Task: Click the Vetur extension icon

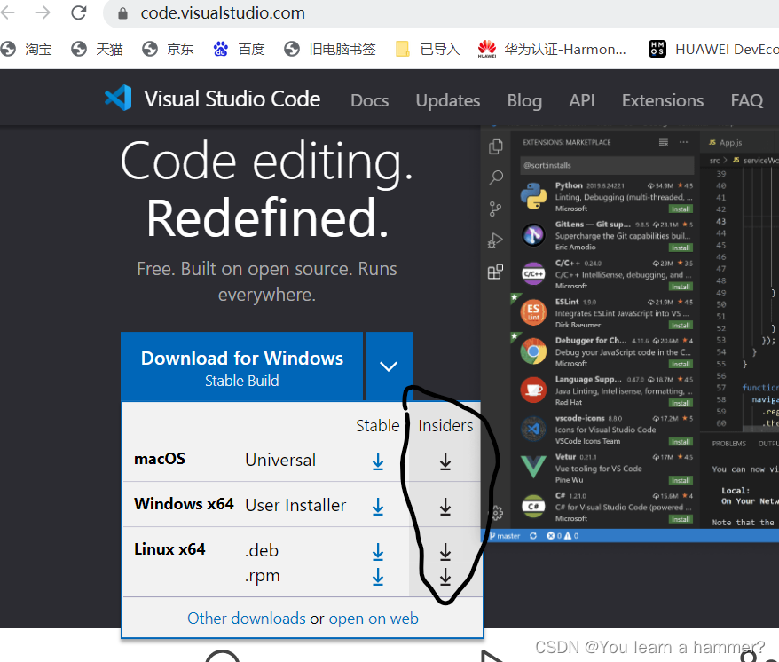Action: [533, 467]
